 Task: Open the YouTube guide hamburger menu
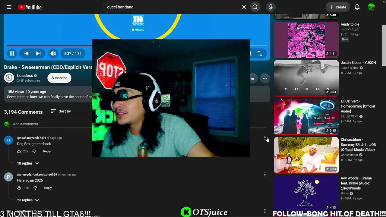[9, 7]
